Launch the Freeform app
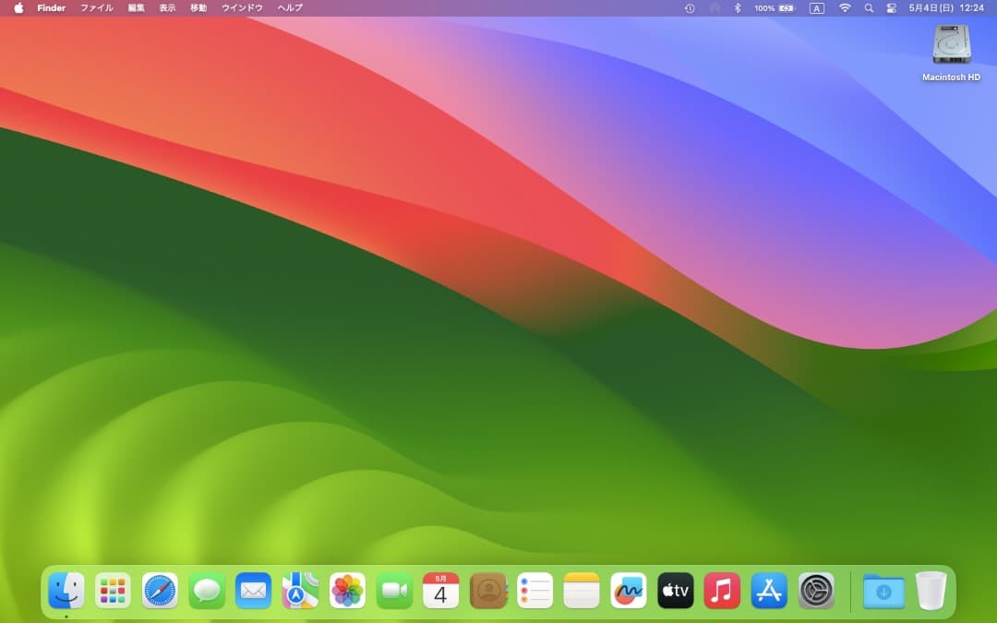The width and height of the screenshot is (997, 623). coord(629,591)
